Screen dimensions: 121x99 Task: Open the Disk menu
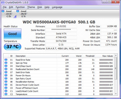[x=40, y=7]
